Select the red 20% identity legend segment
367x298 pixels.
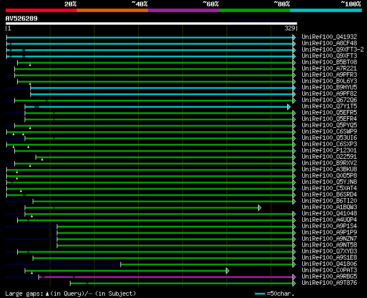(x=41, y=10)
